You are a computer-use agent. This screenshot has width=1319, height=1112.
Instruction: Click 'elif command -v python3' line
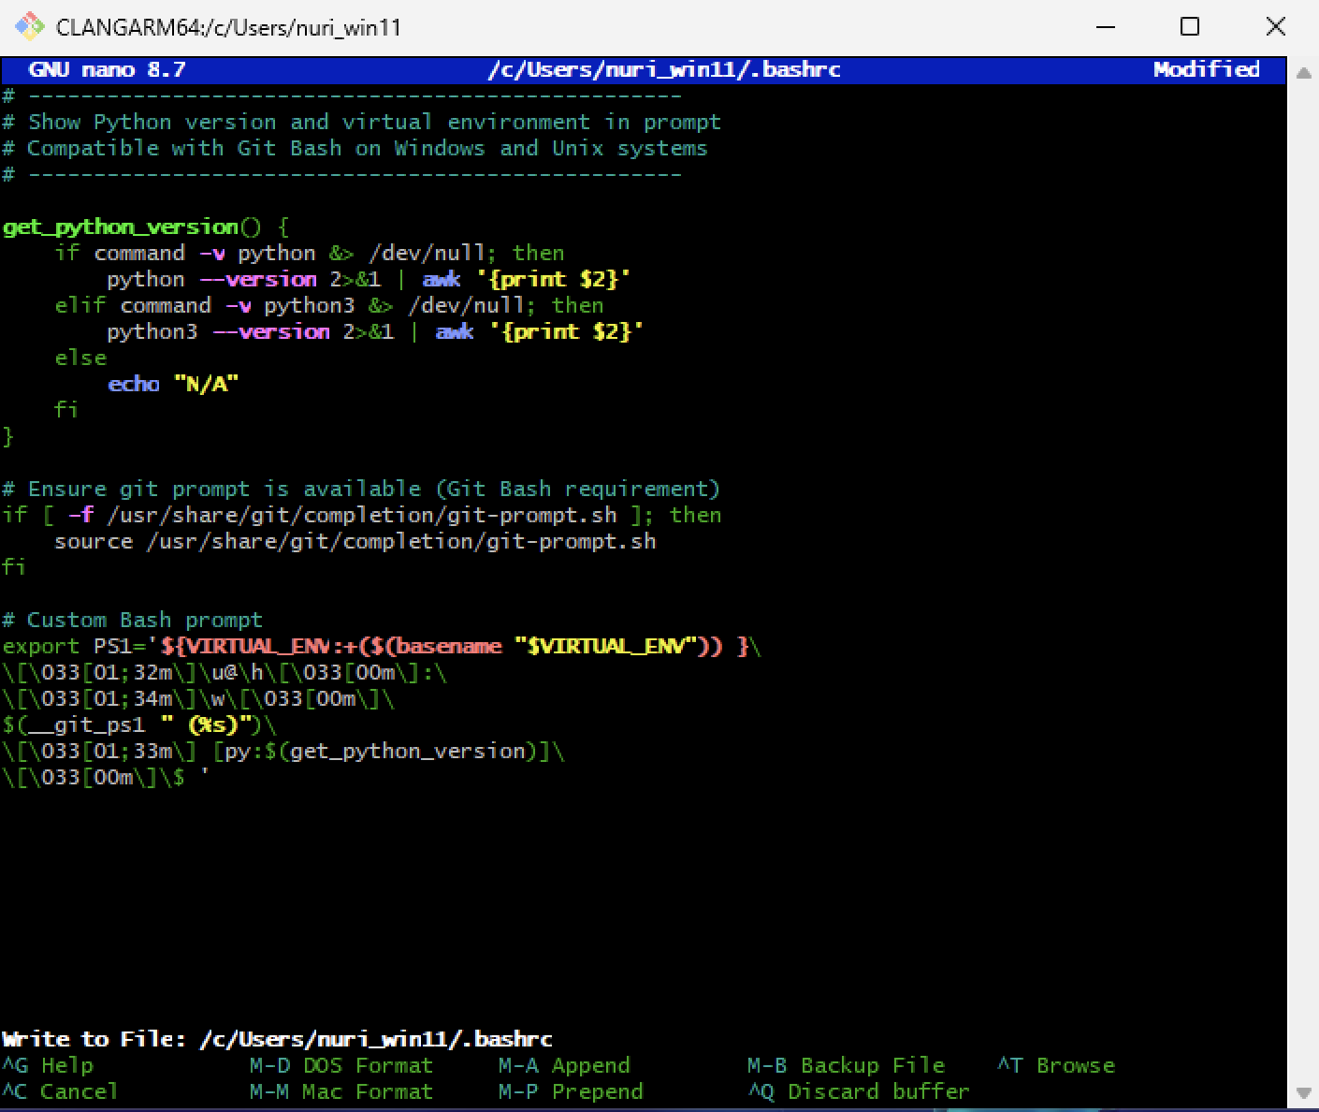coord(328,305)
